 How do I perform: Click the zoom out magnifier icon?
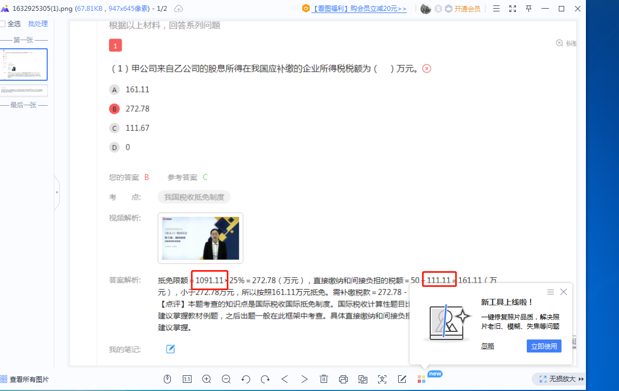pos(226,379)
